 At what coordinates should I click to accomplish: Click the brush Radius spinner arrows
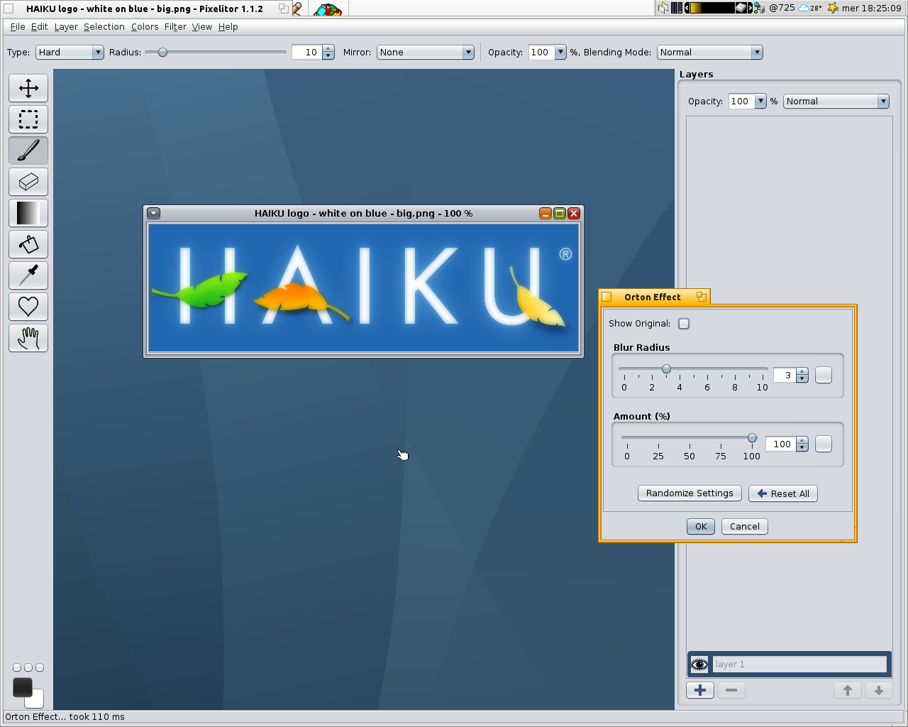328,53
